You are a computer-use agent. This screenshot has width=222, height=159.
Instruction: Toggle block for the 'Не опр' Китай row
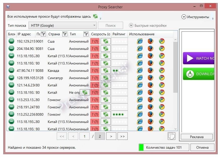tap(11, 92)
